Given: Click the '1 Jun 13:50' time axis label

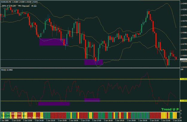Looking at the screenshot, I should point(28,121).
